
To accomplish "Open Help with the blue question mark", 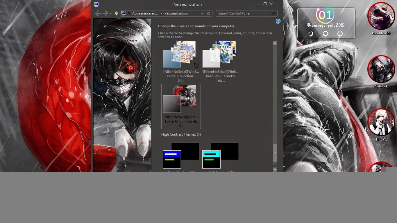I will pyautogui.click(x=278, y=21).
